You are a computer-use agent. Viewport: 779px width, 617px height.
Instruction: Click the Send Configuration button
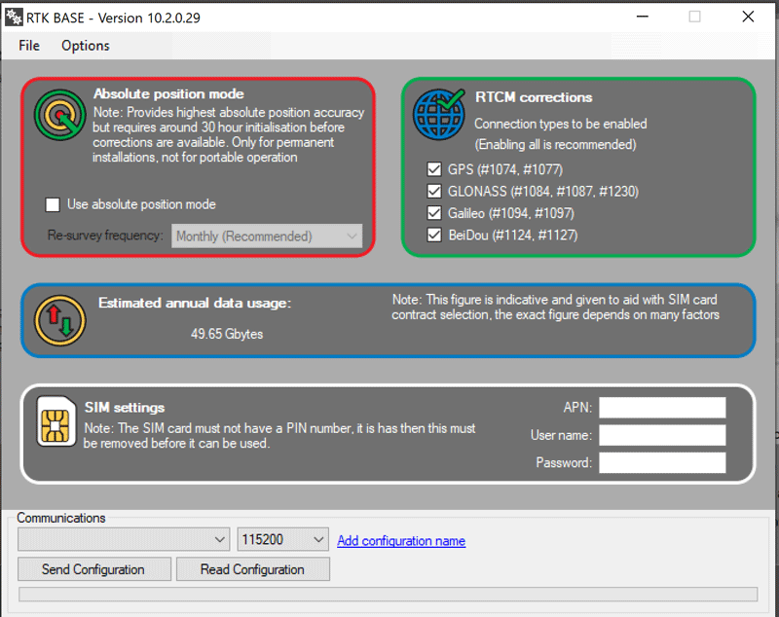93,569
